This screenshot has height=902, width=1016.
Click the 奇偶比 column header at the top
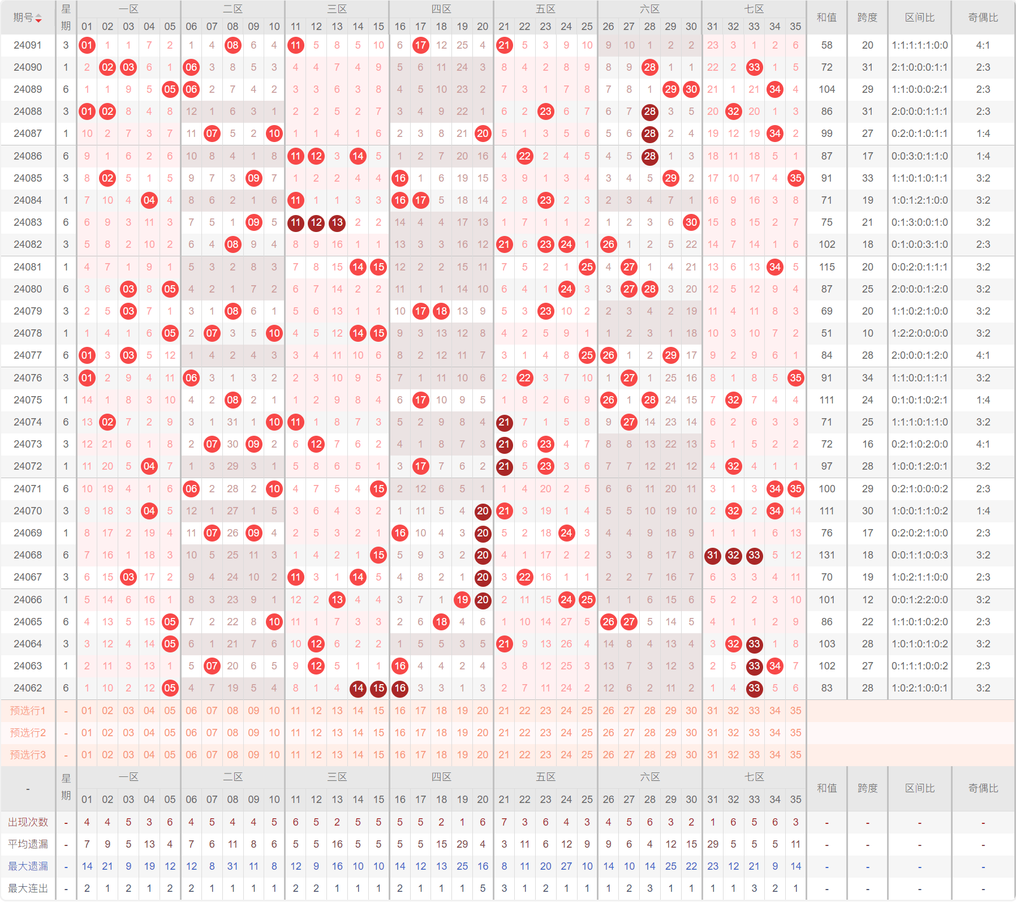coord(983,18)
